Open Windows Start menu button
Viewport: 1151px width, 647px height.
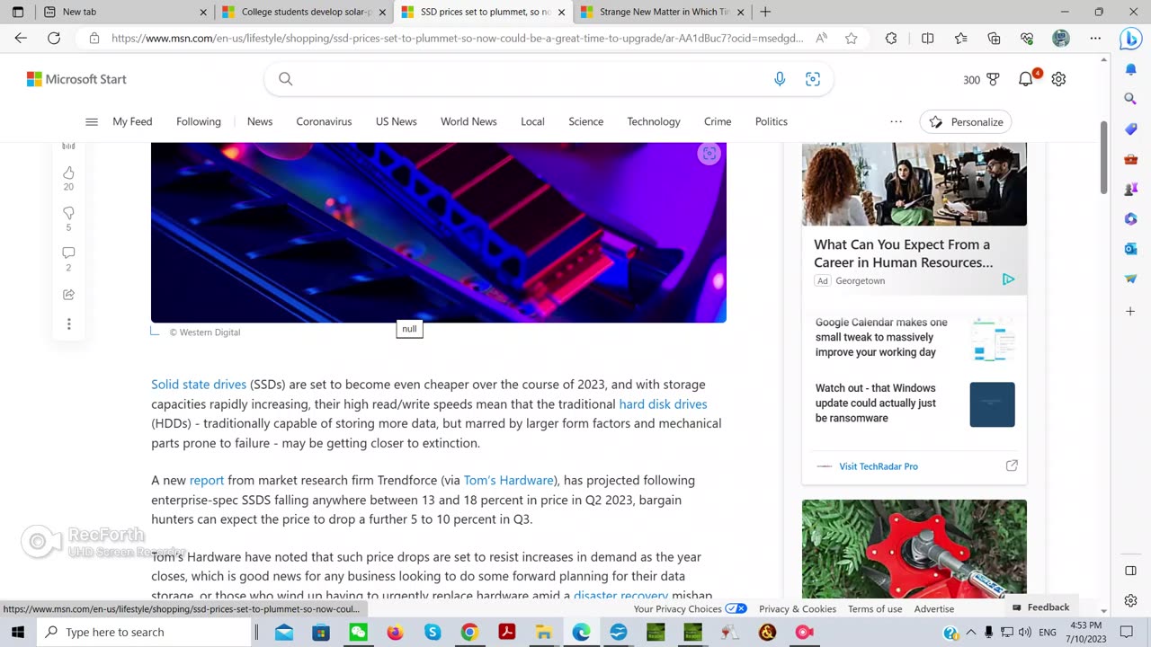pyautogui.click(x=18, y=632)
